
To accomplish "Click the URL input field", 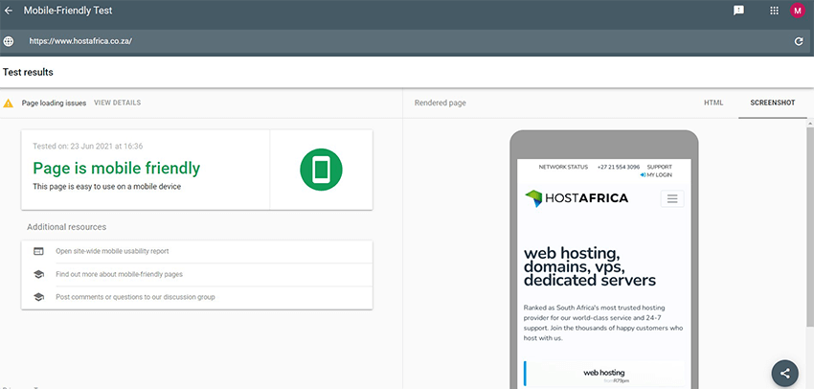I will click(x=383, y=41).
